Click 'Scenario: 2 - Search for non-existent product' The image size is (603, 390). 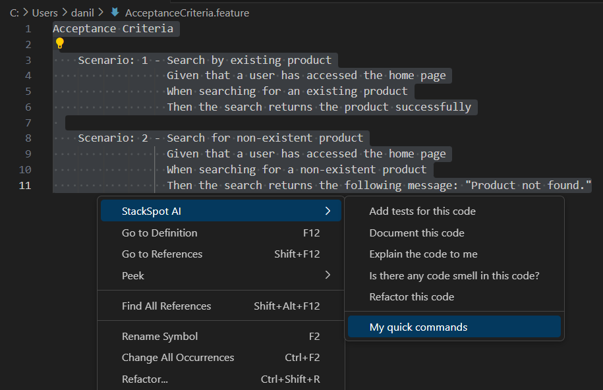[x=220, y=138]
